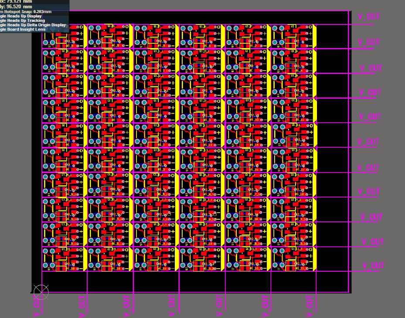The height and width of the screenshot is (318, 405).
Task: Click the Board Insight Lens overlay entry
Action: click(x=24, y=29)
